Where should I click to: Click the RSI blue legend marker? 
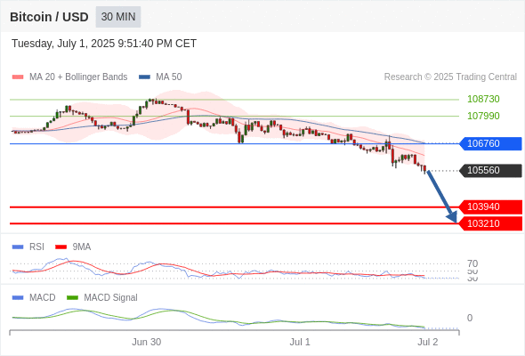18,247
